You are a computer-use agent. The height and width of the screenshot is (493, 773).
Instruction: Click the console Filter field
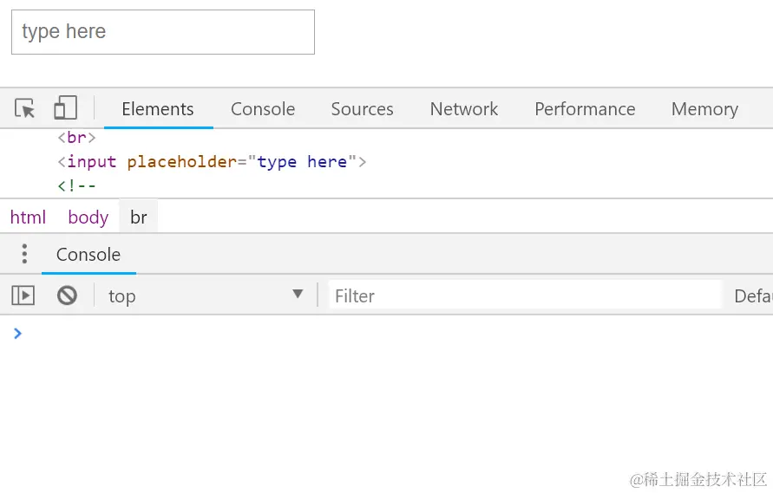(x=524, y=295)
